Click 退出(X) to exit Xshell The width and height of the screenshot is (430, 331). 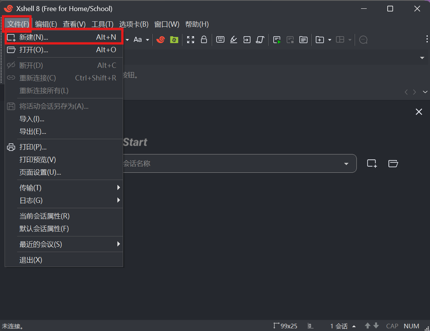(x=64, y=260)
